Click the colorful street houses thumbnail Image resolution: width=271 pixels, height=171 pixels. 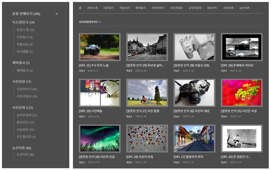click(194, 138)
